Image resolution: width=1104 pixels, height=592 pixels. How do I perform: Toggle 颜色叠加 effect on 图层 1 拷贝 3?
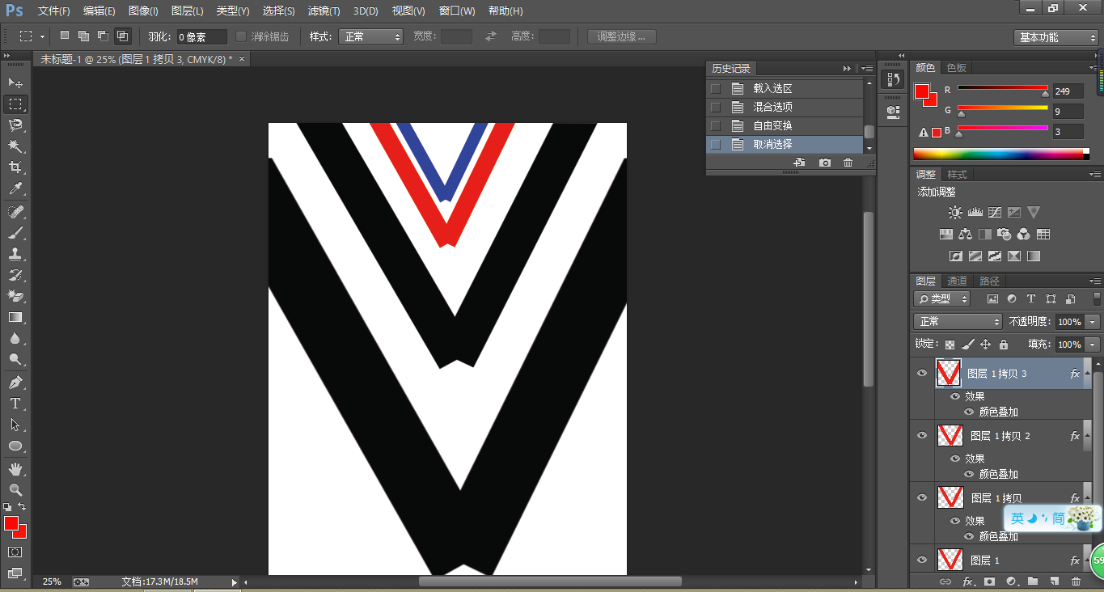(x=969, y=412)
